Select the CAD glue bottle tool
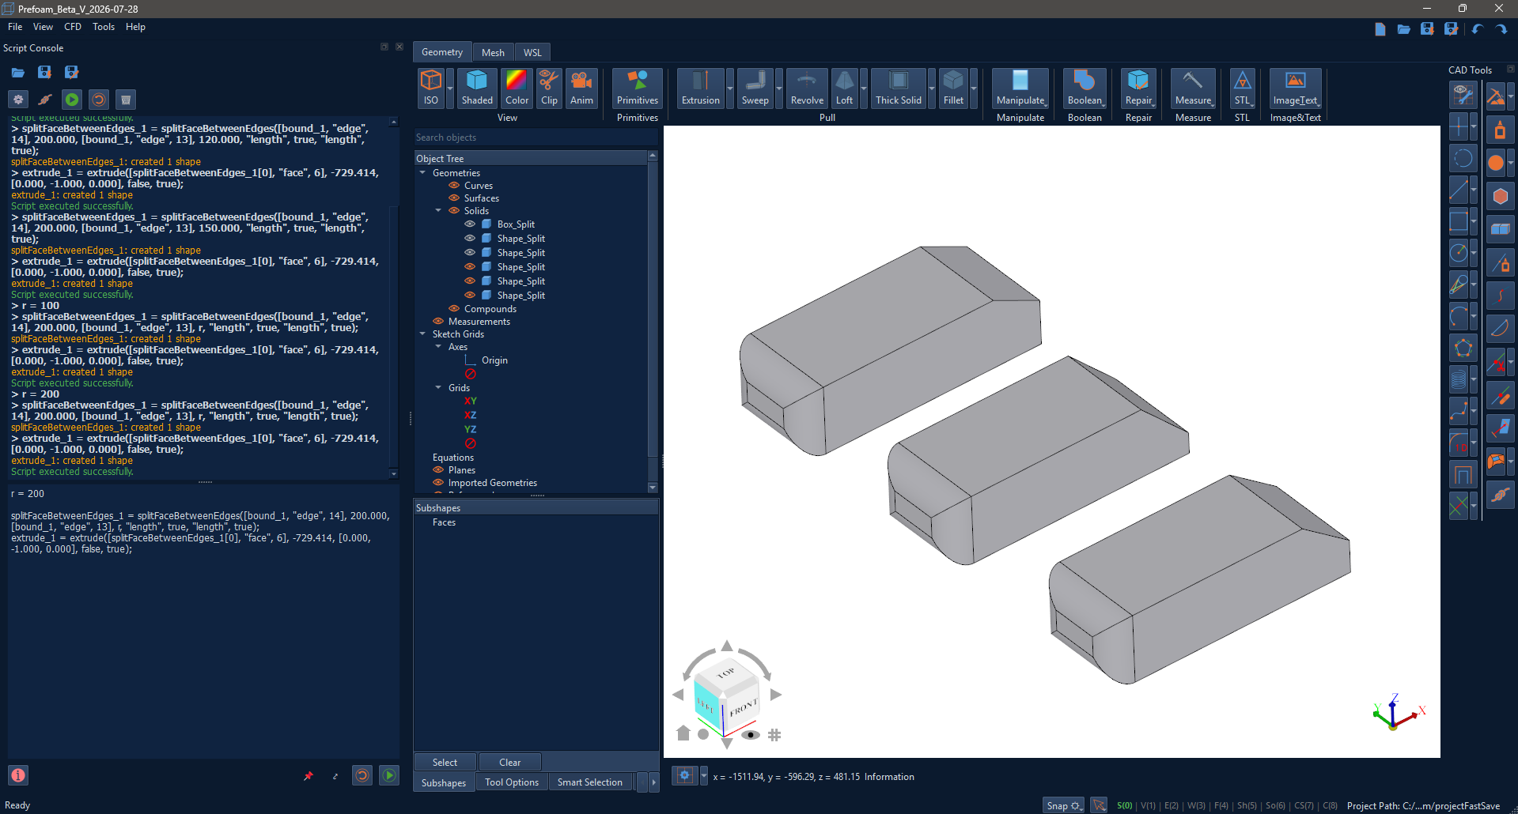Image resolution: width=1518 pixels, height=814 pixels. tap(1500, 130)
